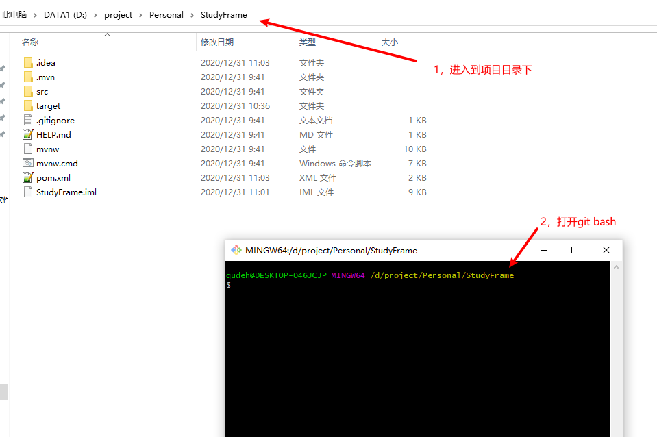Select the .idea folder name
Viewport: 657px width, 437px height.
pos(46,63)
